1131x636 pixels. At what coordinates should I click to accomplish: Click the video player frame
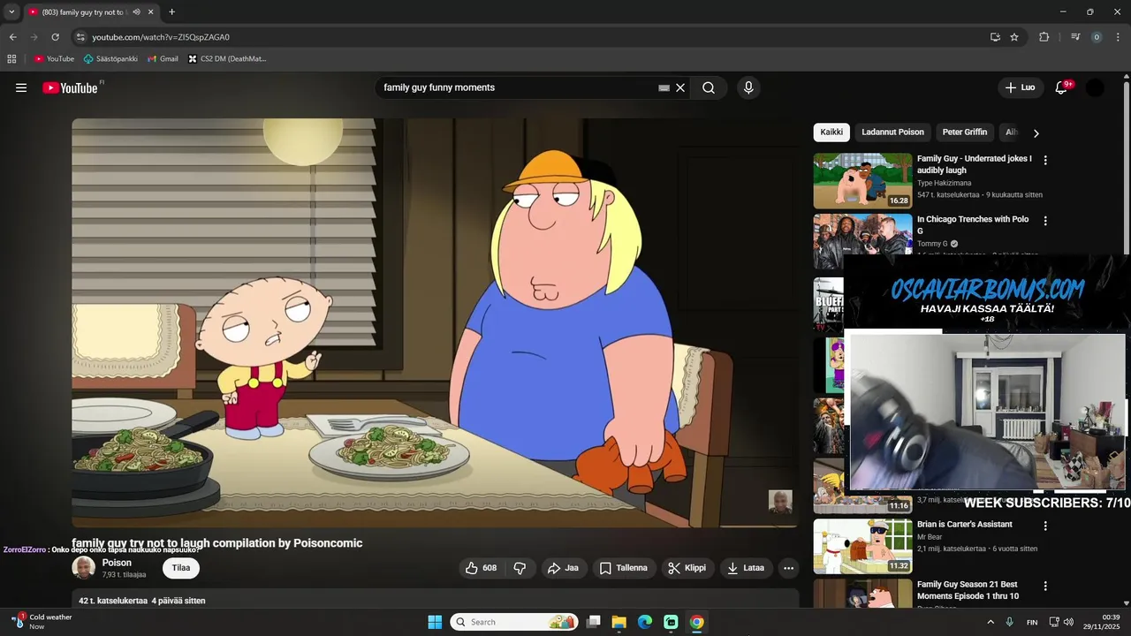[436, 323]
